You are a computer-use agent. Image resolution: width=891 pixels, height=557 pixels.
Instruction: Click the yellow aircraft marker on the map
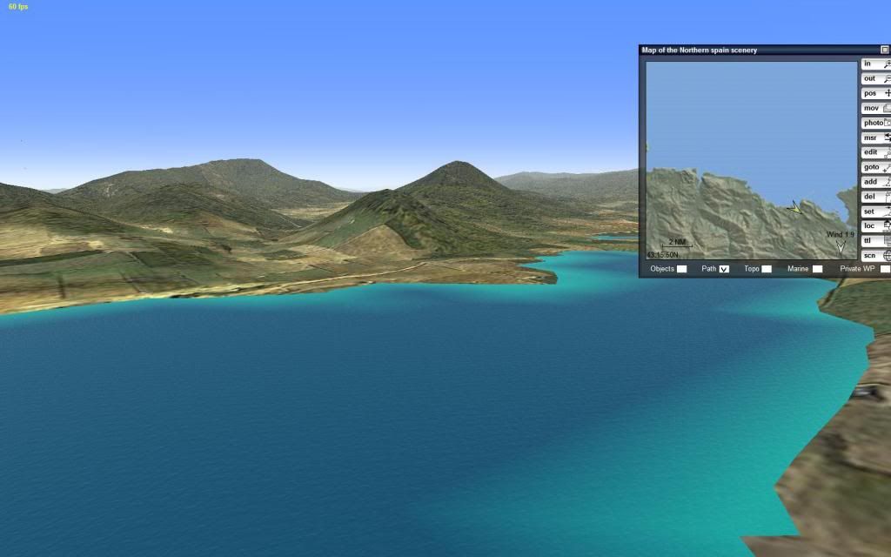coord(795,207)
